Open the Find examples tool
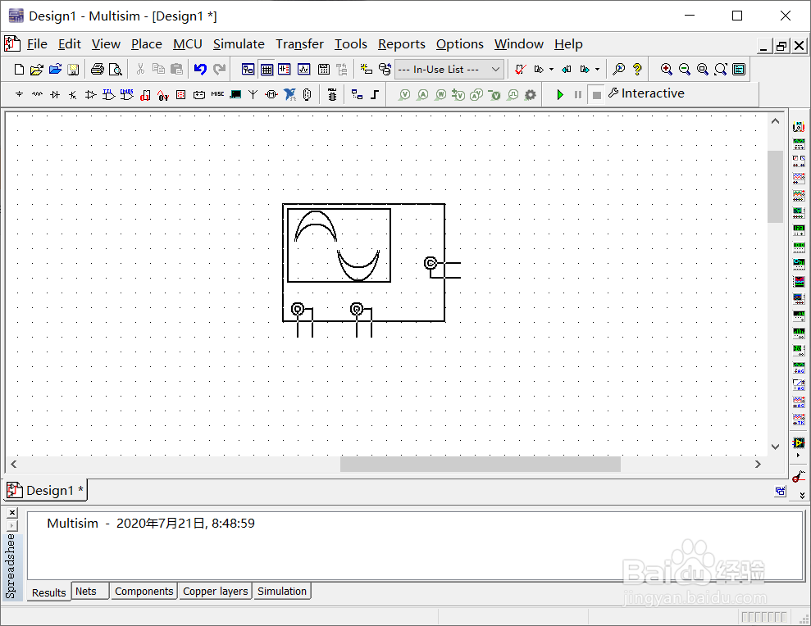 pos(618,70)
